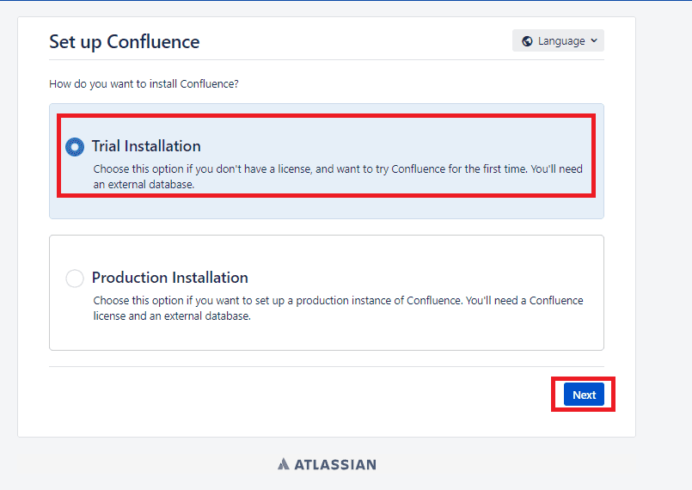
Task: Click the chevron arrow beside Language
Action: pyautogui.click(x=593, y=41)
